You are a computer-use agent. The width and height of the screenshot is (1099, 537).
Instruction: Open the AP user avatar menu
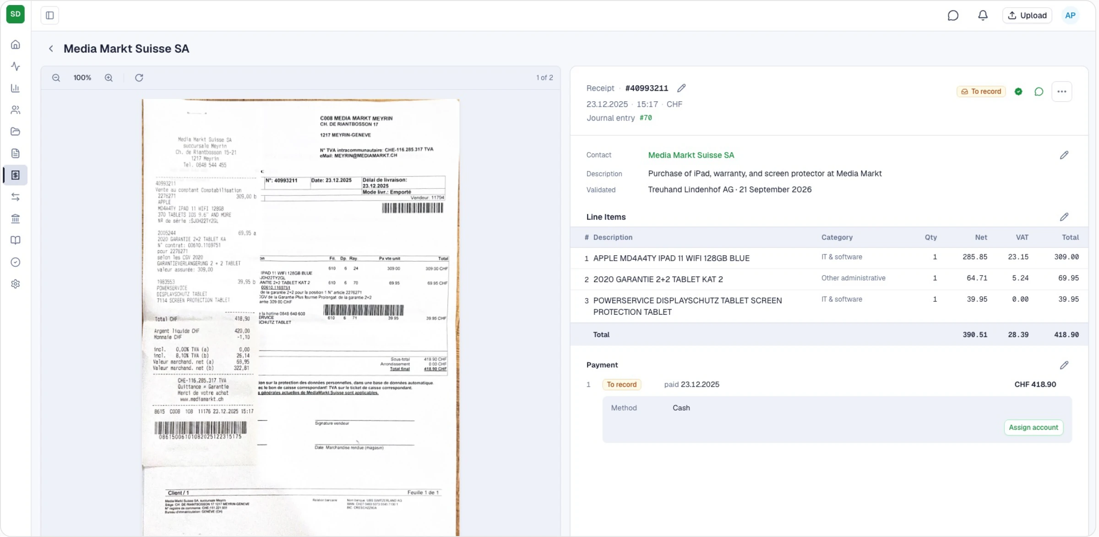pos(1070,16)
